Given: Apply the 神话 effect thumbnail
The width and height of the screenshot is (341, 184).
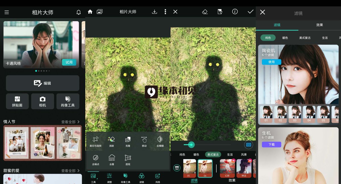Looking at the screenshot, I should (244, 168).
